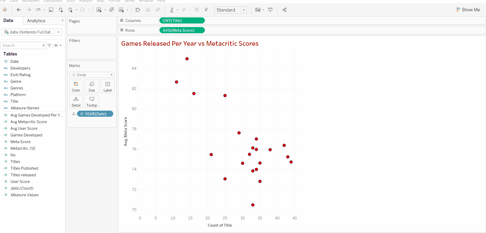This screenshot has height=233, width=486.
Task: Select the Esrb Rating field
Action: (20, 75)
